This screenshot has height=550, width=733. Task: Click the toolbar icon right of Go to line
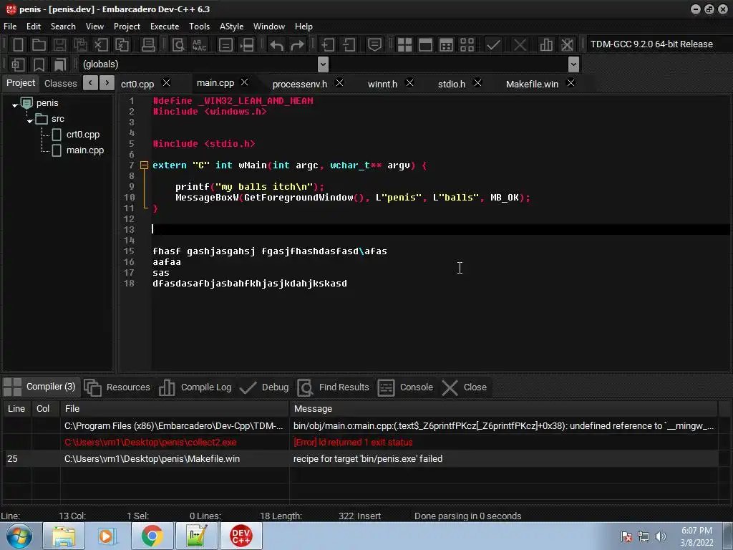tap(247, 45)
